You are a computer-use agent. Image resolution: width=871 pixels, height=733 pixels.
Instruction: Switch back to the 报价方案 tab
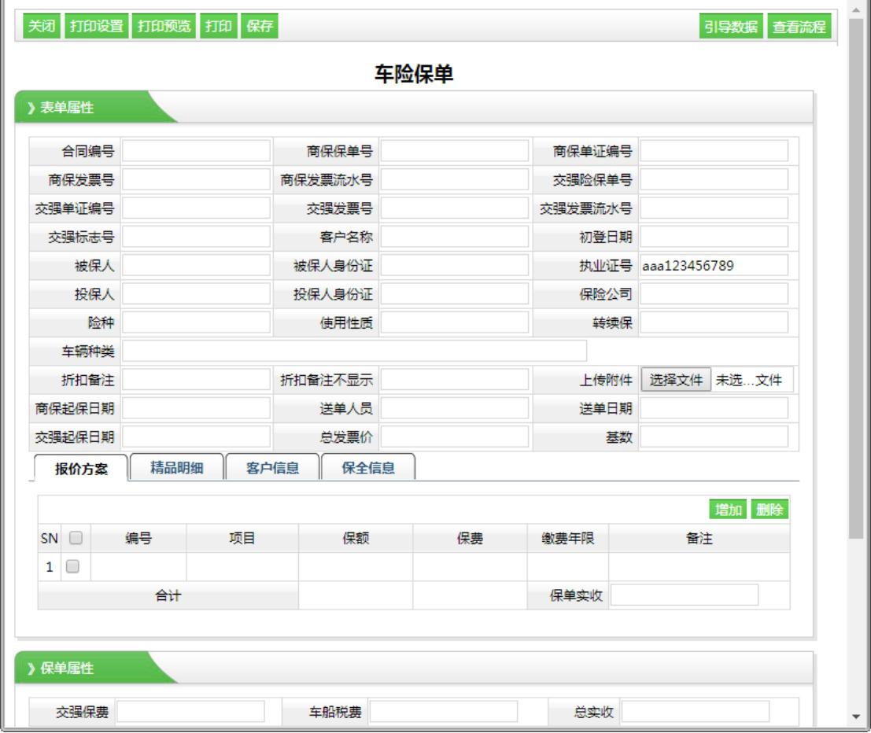tap(82, 468)
